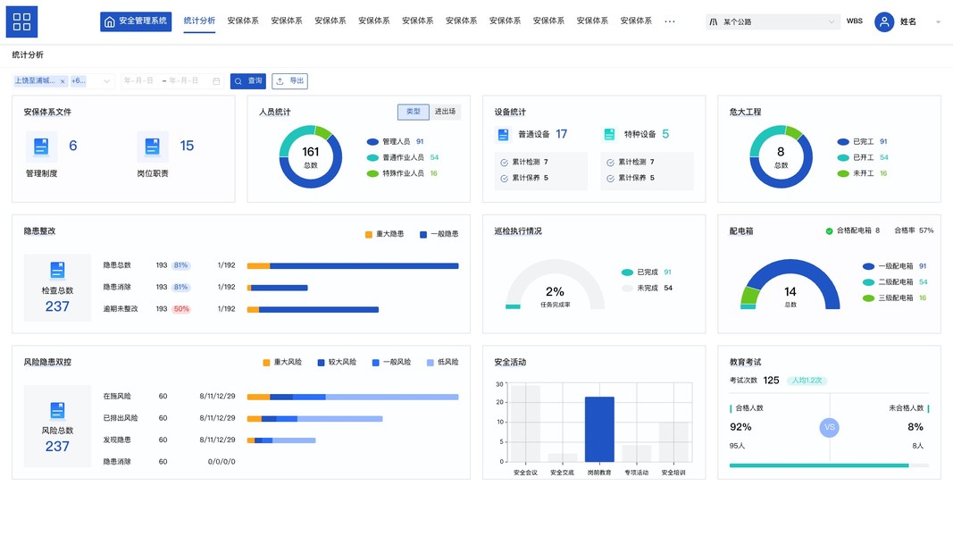This screenshot has height=536, width=953.
Task: Click the check icon beside 普通设备 累计检测
Action: click(x=504, y=163)
